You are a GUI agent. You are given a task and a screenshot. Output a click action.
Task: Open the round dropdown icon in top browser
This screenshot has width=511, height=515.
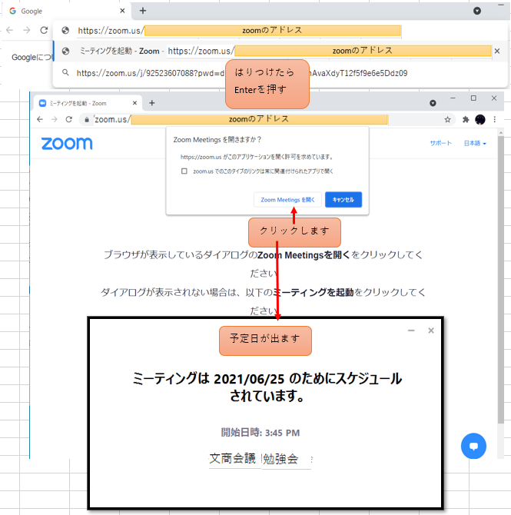pos(477,11)
